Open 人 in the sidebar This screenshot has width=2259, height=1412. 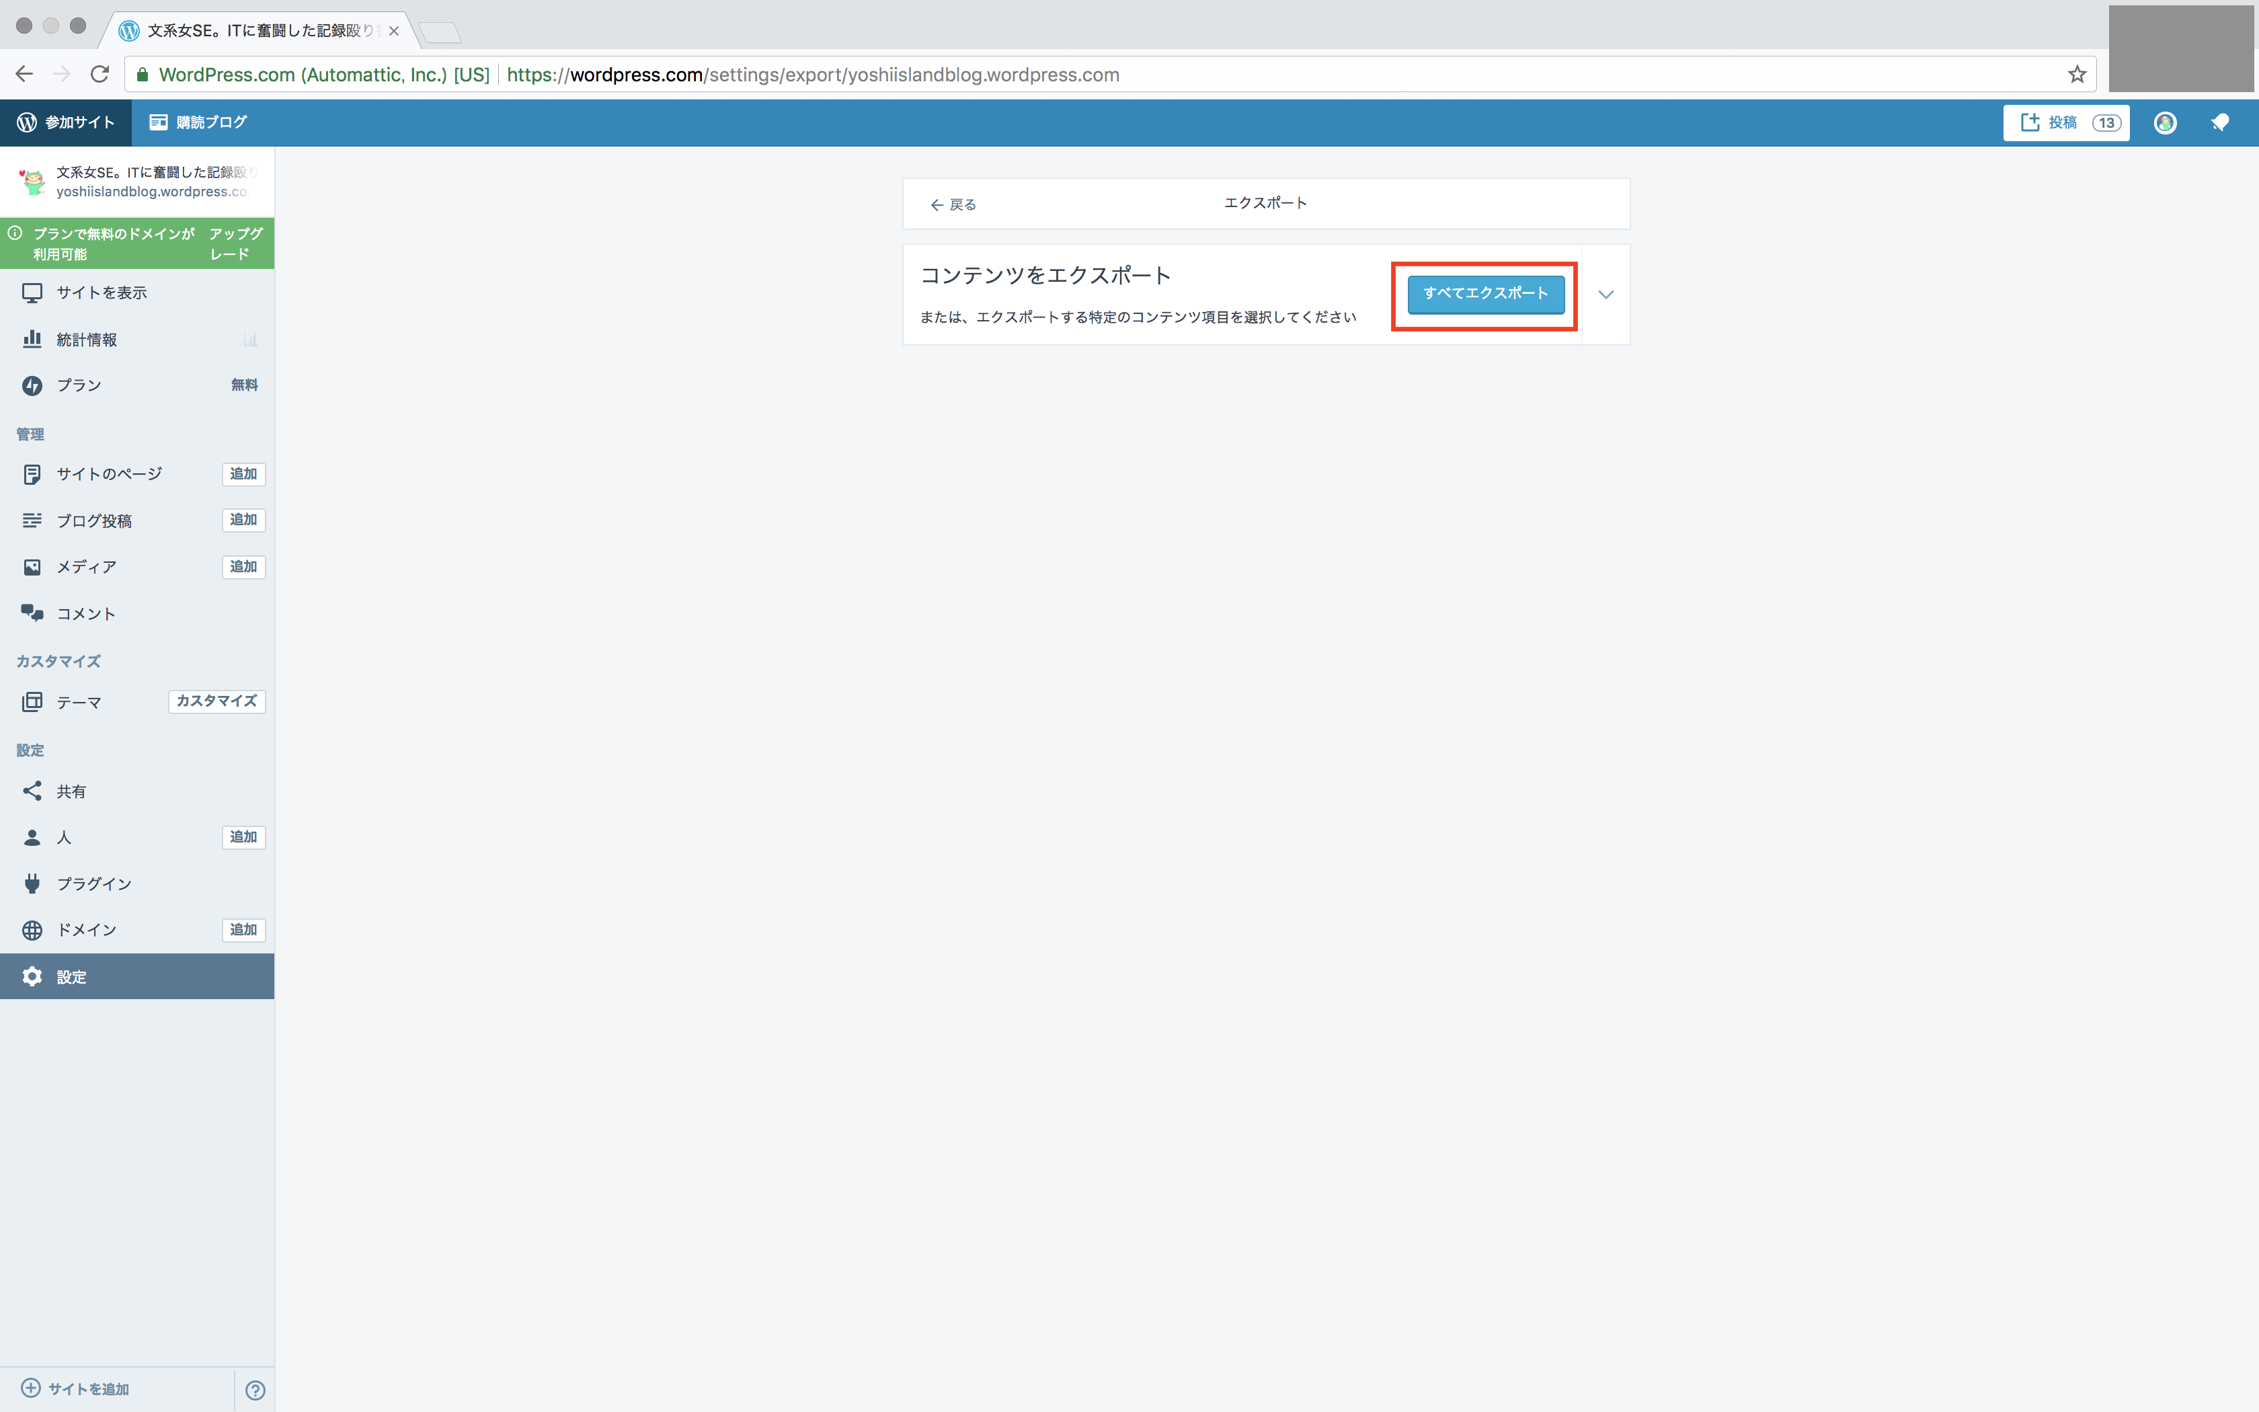tap(109, 836)
